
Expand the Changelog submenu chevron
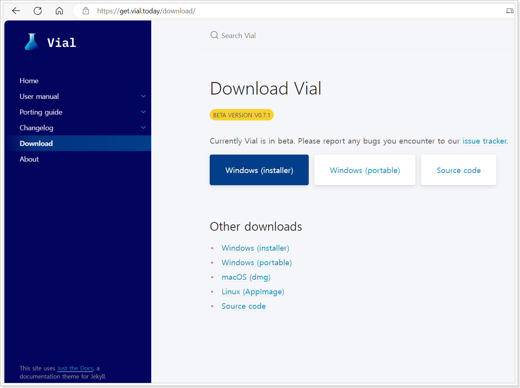(143, 128)
